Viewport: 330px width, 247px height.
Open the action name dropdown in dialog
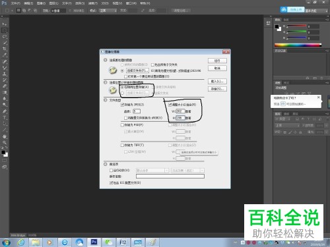187,171
